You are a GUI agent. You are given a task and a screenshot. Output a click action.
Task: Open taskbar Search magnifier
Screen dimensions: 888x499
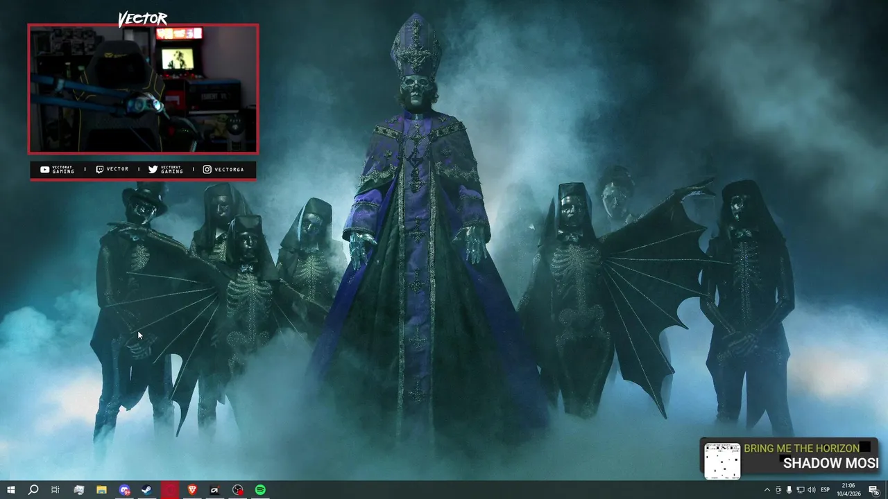tap(33, 490)
